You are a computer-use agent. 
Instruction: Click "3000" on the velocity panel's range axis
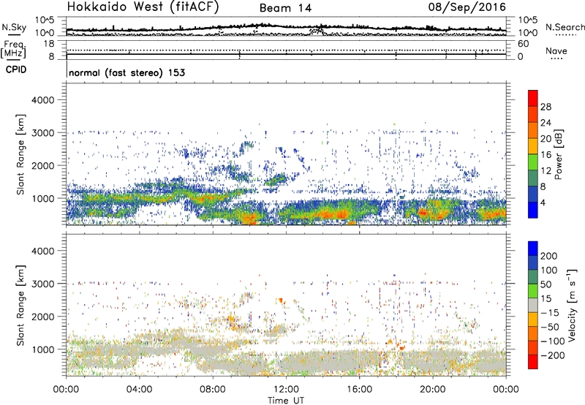[x=43, y=284]
